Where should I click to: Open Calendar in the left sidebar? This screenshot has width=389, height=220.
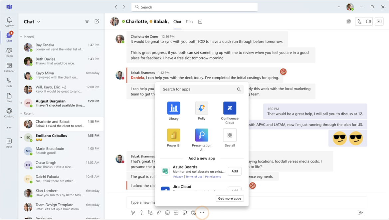point(9,67)
